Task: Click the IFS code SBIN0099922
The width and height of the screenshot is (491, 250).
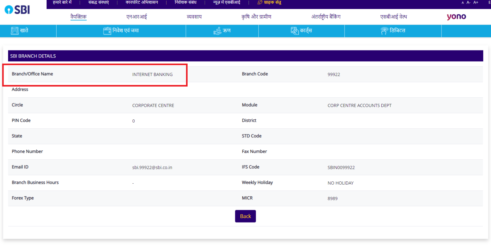Action: point(341,167)
